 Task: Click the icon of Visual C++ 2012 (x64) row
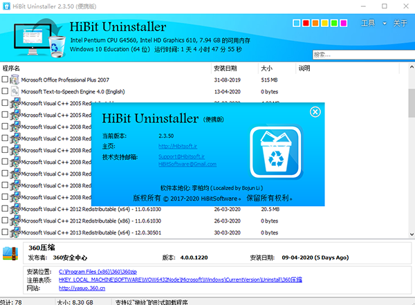(15, 209)
